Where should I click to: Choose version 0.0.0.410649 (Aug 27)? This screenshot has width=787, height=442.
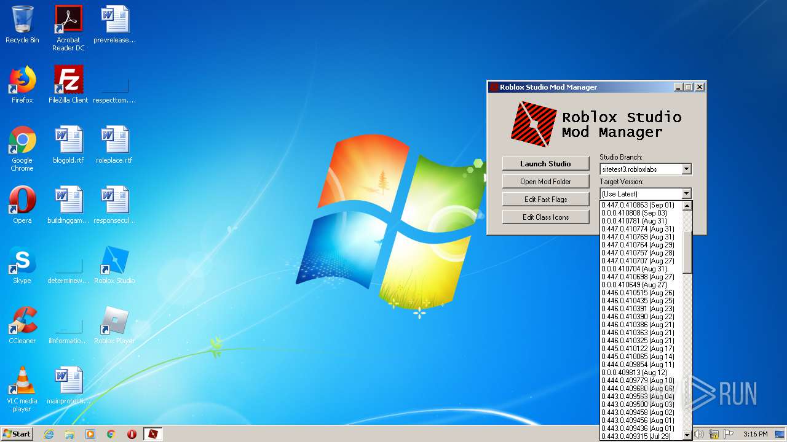pos(641,285)
